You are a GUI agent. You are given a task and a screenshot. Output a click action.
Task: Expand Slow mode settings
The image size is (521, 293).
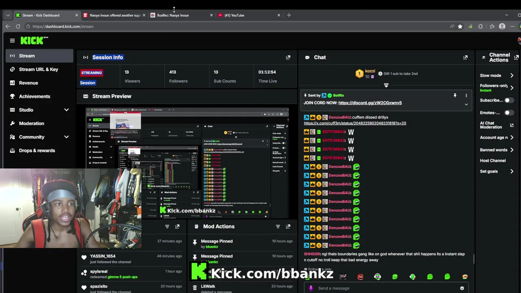(x=512, y=76)
